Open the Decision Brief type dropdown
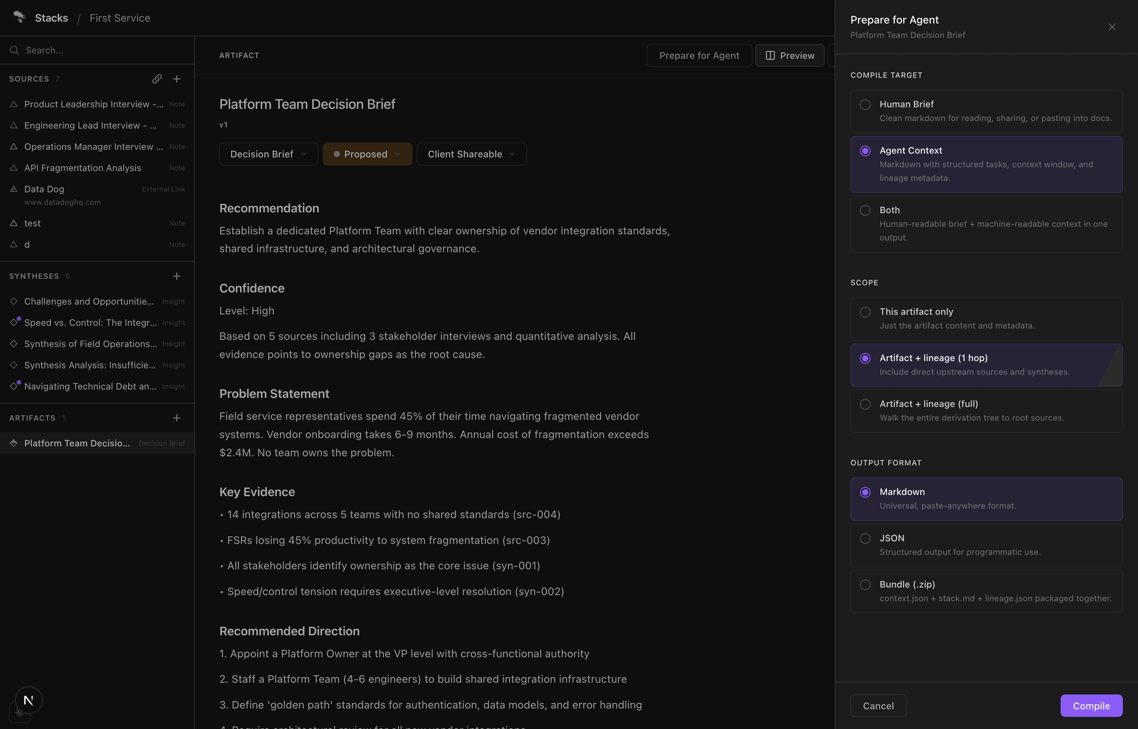The width and height of the screenshot is (1138, 729). pos(268,154)
